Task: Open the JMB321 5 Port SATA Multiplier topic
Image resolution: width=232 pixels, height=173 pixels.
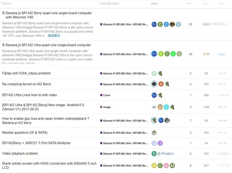Action: 37,143
